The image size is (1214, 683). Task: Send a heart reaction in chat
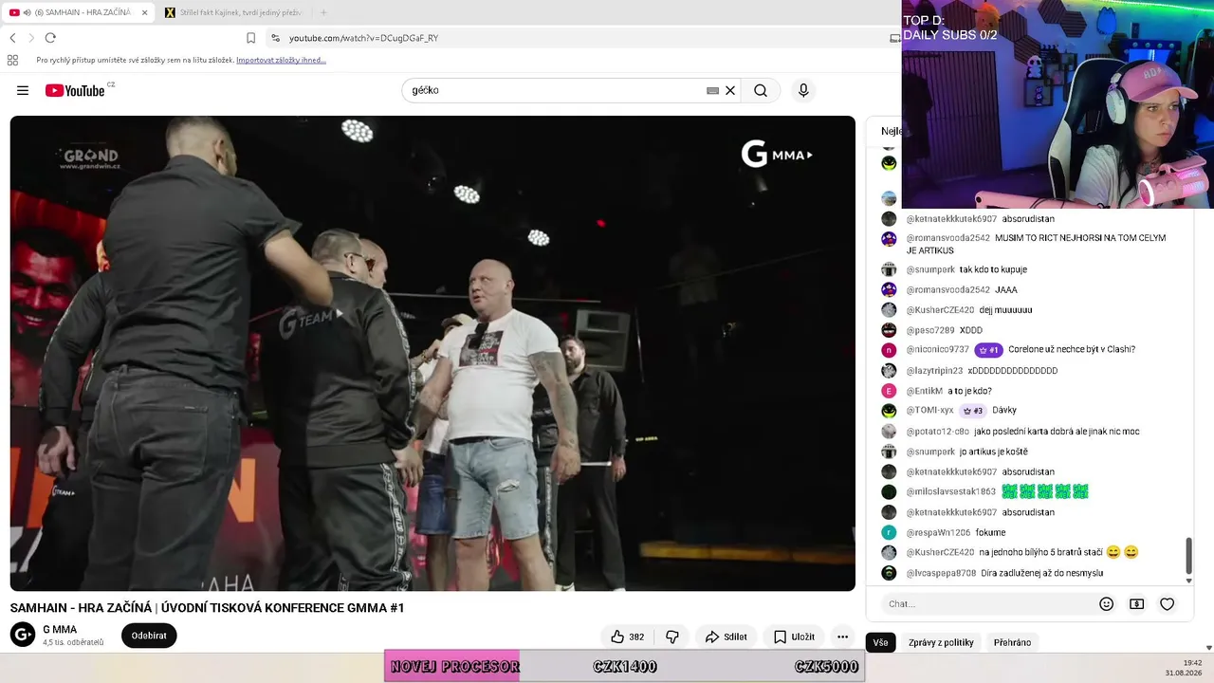coord(1168,604)
